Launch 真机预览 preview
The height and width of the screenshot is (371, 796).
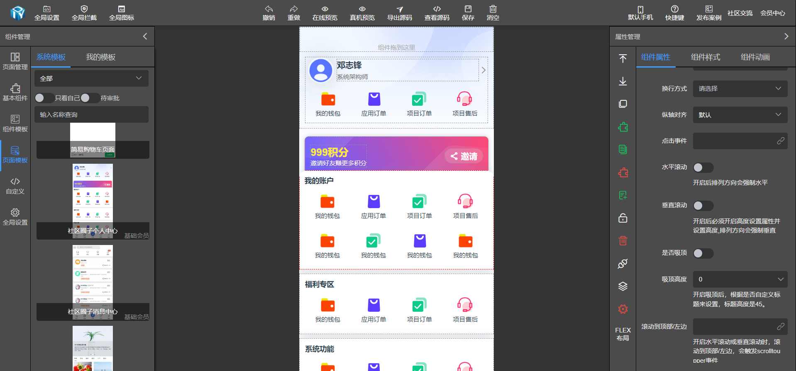[362, 13]
